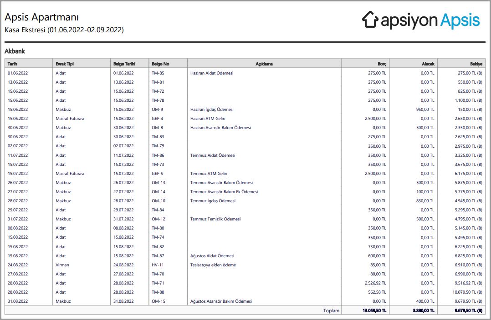Viewport: 491px width, 320px height.
Task: Click document number TM-72
Action: point(158,91)
